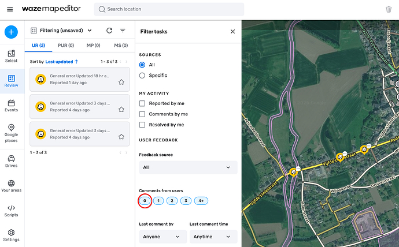Go to next page at top of list
This screenshot has width=399, height=247.
(x=126, y=62)
